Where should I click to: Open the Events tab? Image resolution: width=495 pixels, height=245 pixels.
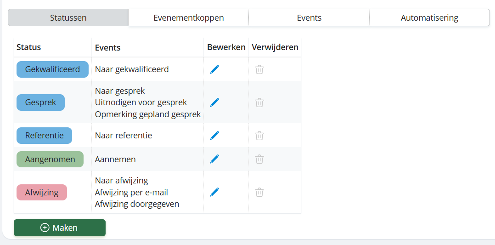pos(309,18)
